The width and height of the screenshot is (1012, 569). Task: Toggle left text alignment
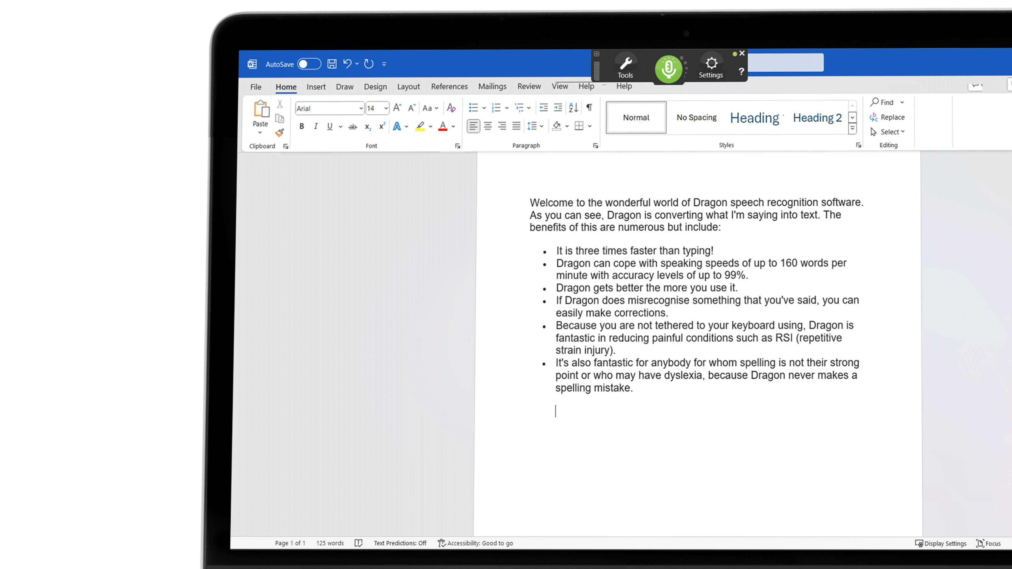coord(473,126)
